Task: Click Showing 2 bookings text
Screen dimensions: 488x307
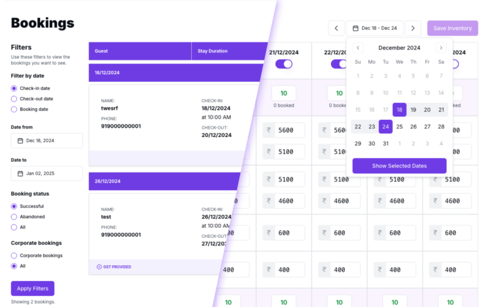Action: click(33, 302)
